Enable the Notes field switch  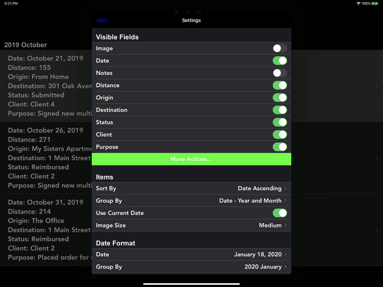point(280,73)
